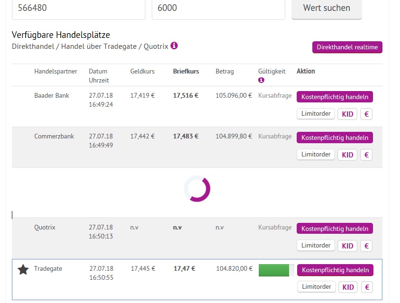Click the info icon below Gültigkeit column header

pos(261,80)
